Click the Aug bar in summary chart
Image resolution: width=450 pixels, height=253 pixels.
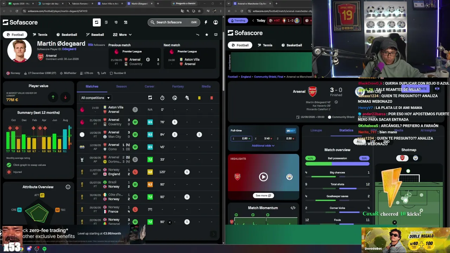pos(65,138)
